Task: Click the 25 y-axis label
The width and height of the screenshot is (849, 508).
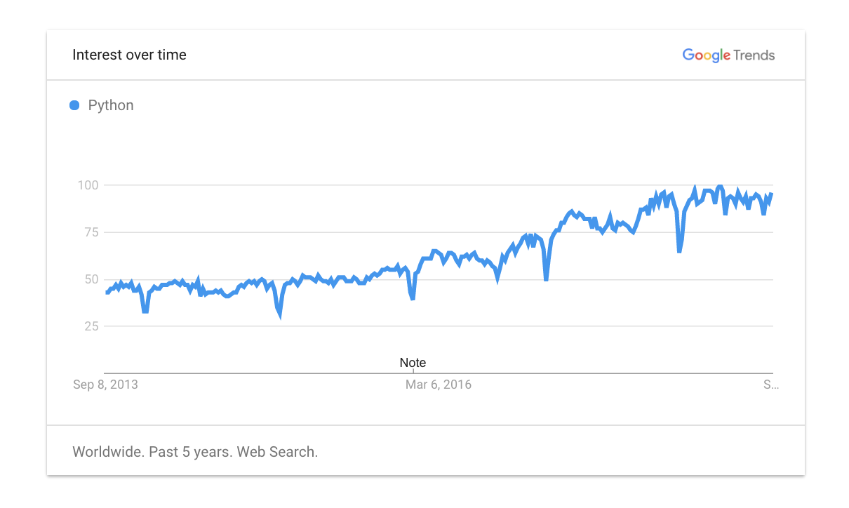Action: click(x=92, y=326)
